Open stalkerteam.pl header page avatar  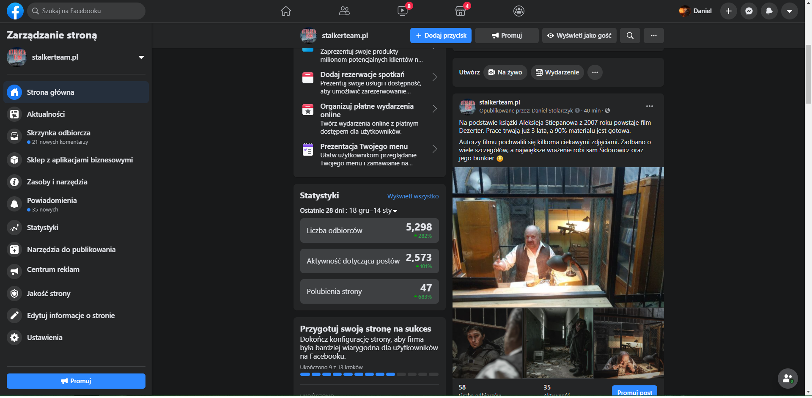click(x=308, y=36)
